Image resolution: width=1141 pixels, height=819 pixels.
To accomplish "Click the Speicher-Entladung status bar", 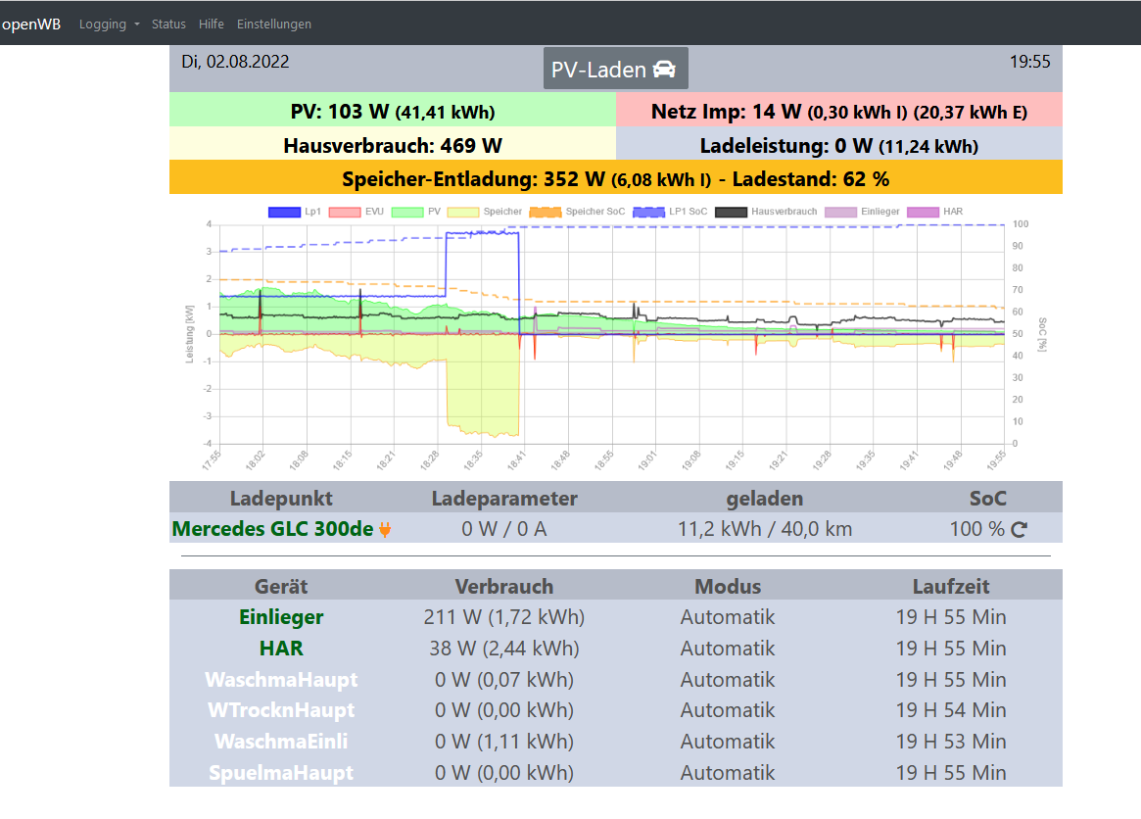I will click(x=615, y=179).
